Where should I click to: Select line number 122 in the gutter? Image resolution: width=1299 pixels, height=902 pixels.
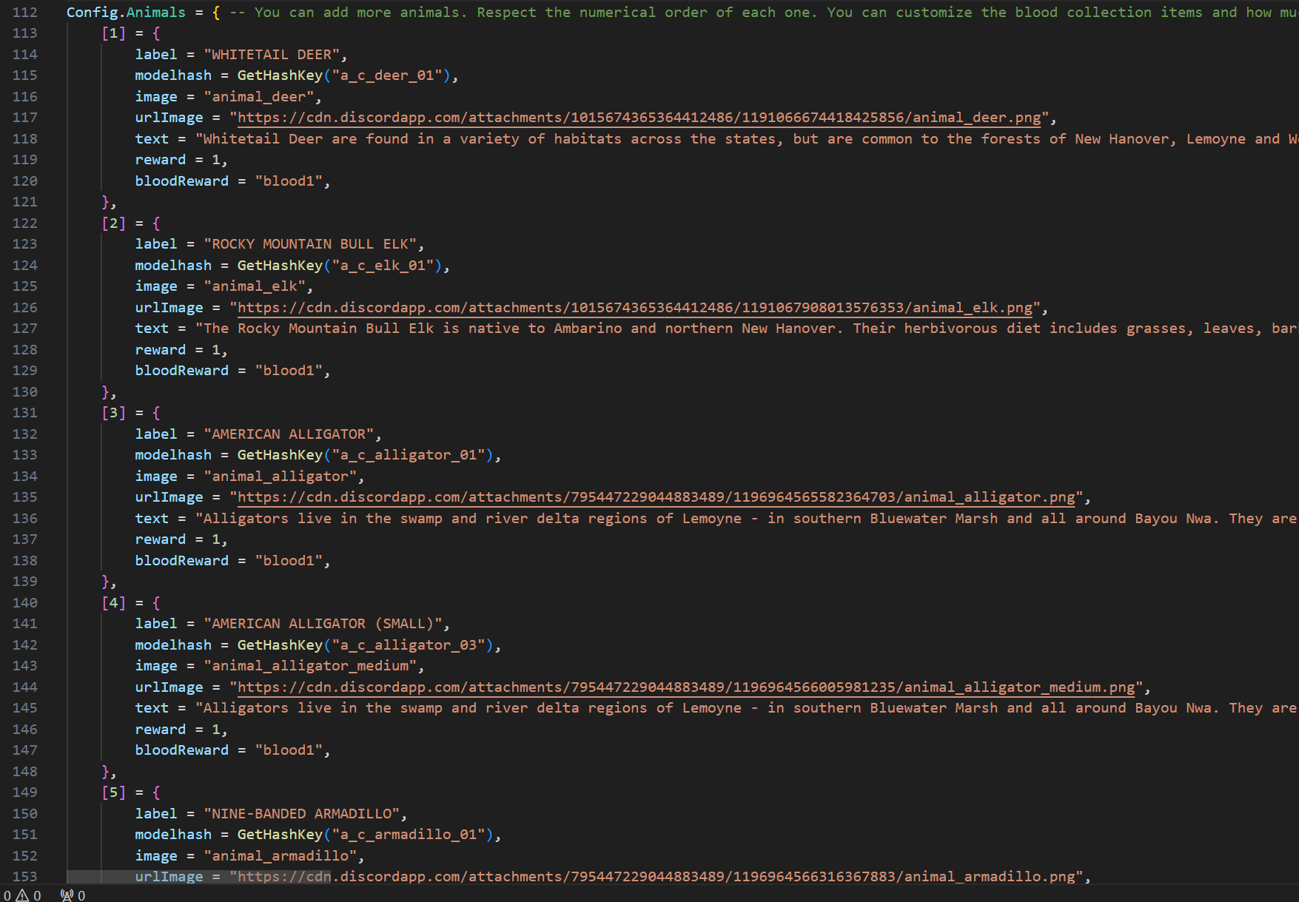click(25, 223)
